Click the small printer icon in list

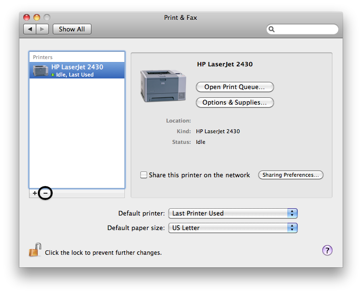pos(40,71)
